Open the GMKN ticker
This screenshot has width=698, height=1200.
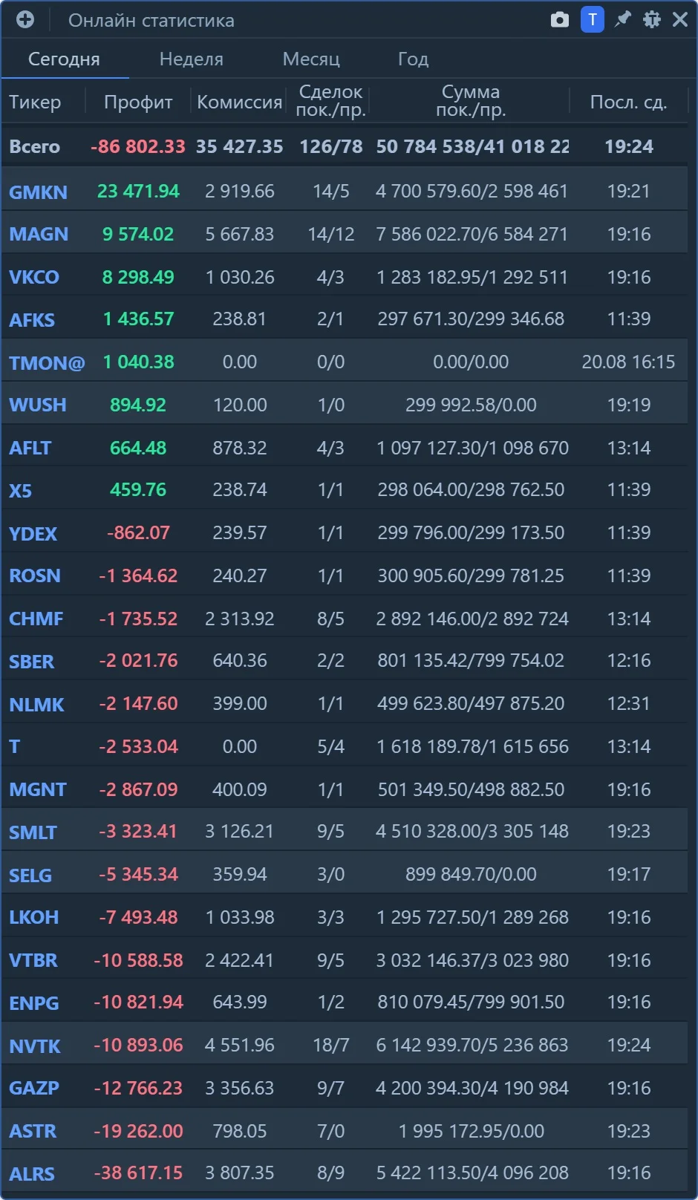pyautogui.click(x=38, y=192)
